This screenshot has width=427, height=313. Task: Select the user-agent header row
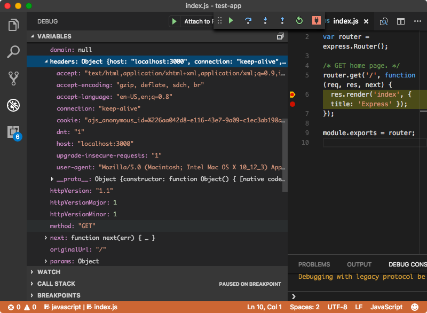[157, 167]
